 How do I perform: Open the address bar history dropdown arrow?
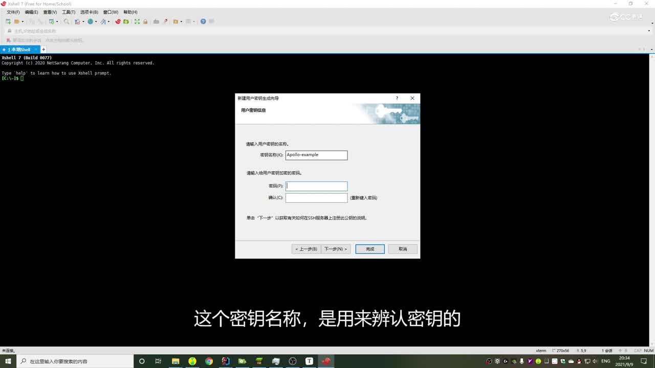pyautogui.click(x=649, y=31)
